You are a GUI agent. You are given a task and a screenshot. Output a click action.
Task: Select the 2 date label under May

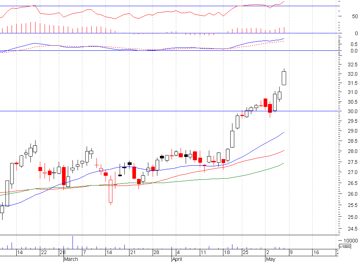[267, 252]
